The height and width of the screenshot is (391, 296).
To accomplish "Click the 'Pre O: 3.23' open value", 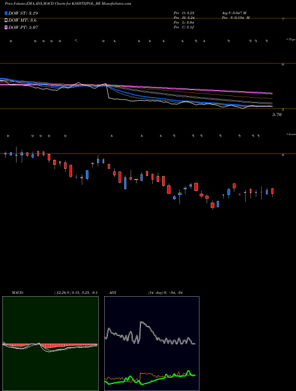I will pyautogui.click(x=184, y=13).
